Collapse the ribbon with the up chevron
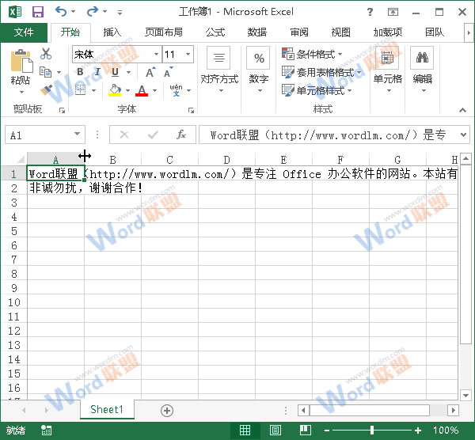 click(x=462, y=110)
